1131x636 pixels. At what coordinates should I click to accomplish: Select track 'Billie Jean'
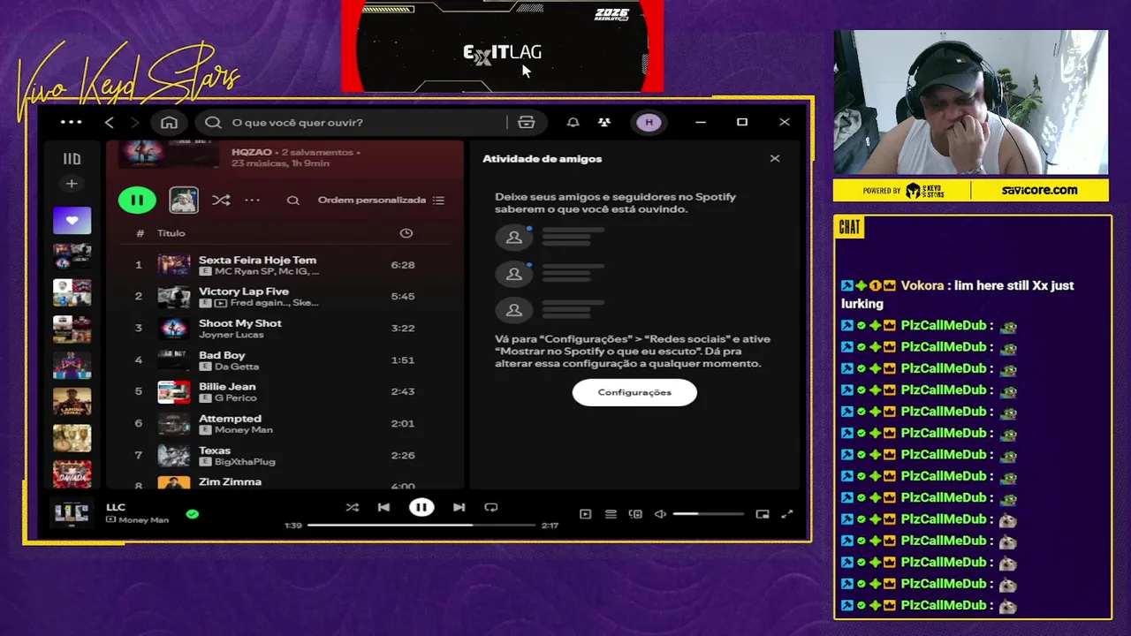click(227, 387)
